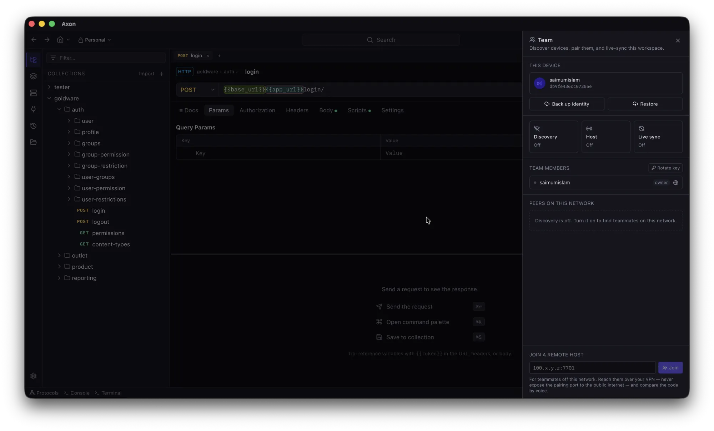Switch to the Scripts tab
The image size is (714, 431).
click(x=359, y=110)
